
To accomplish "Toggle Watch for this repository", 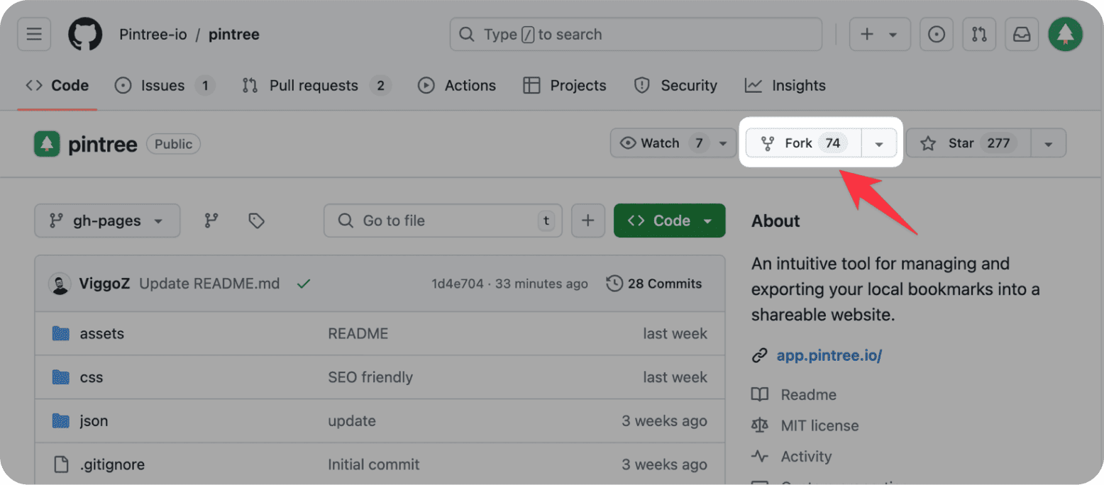I will coord(661,143).
